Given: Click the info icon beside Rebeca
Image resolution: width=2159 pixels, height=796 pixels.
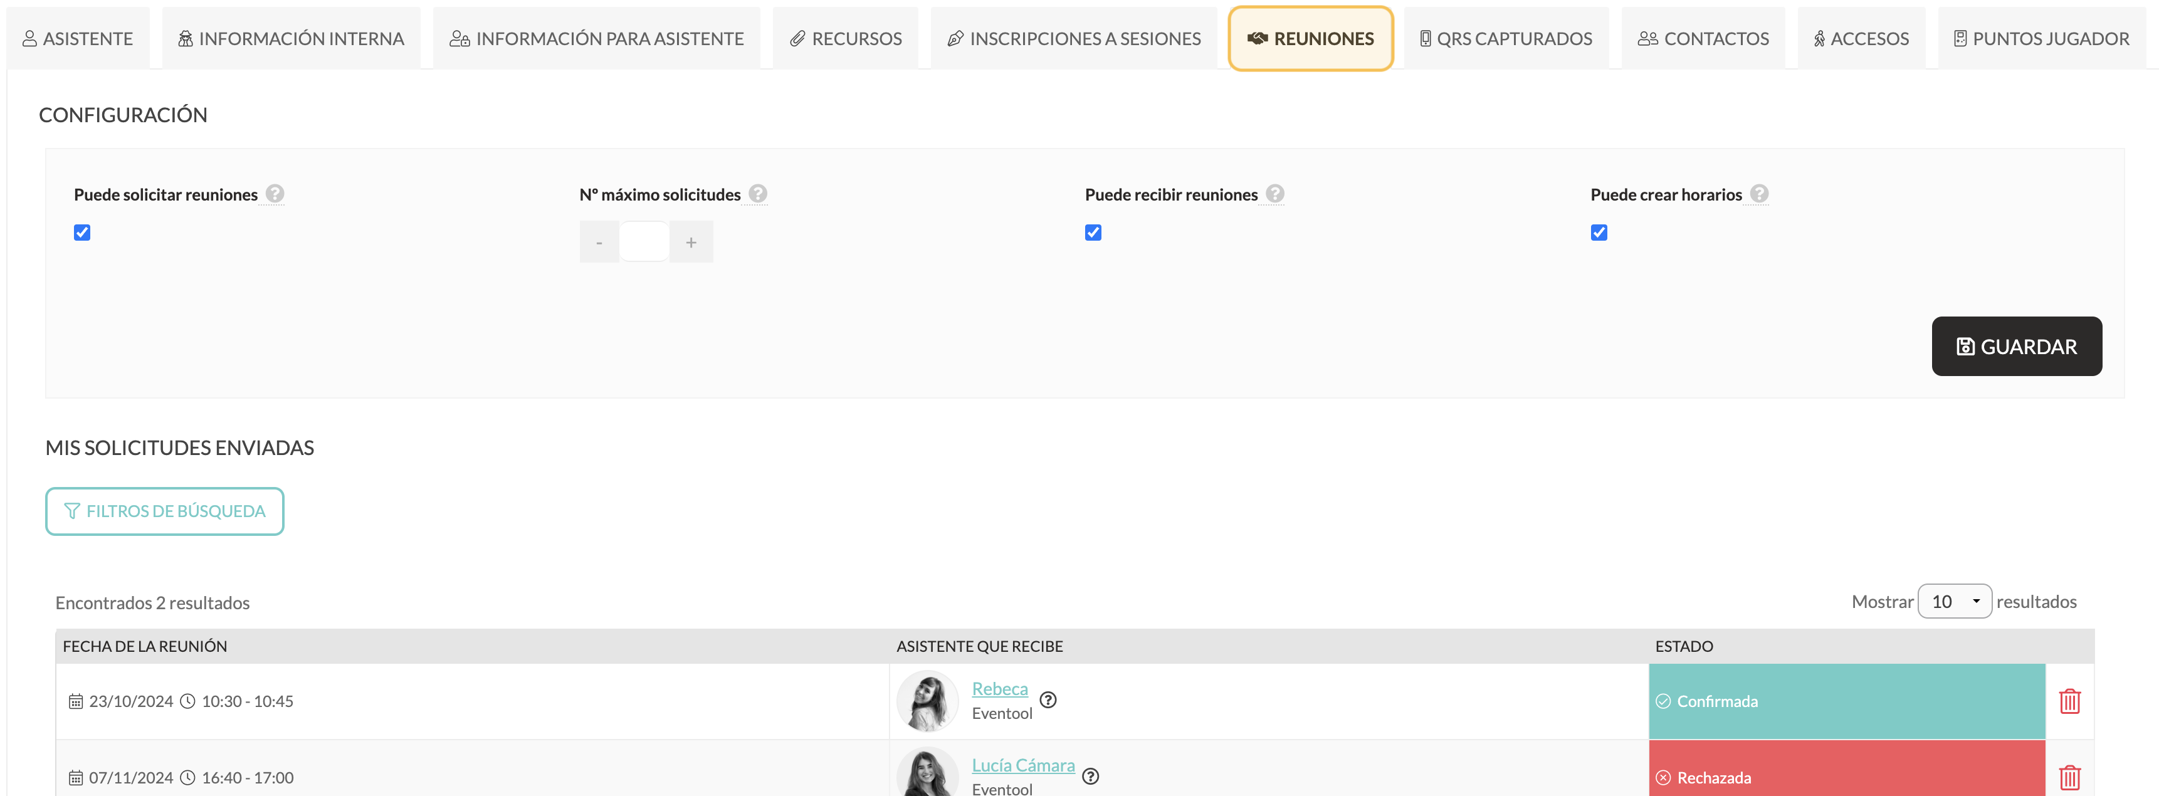Looking at the screenshot, I should click(x=1048, y=699).
